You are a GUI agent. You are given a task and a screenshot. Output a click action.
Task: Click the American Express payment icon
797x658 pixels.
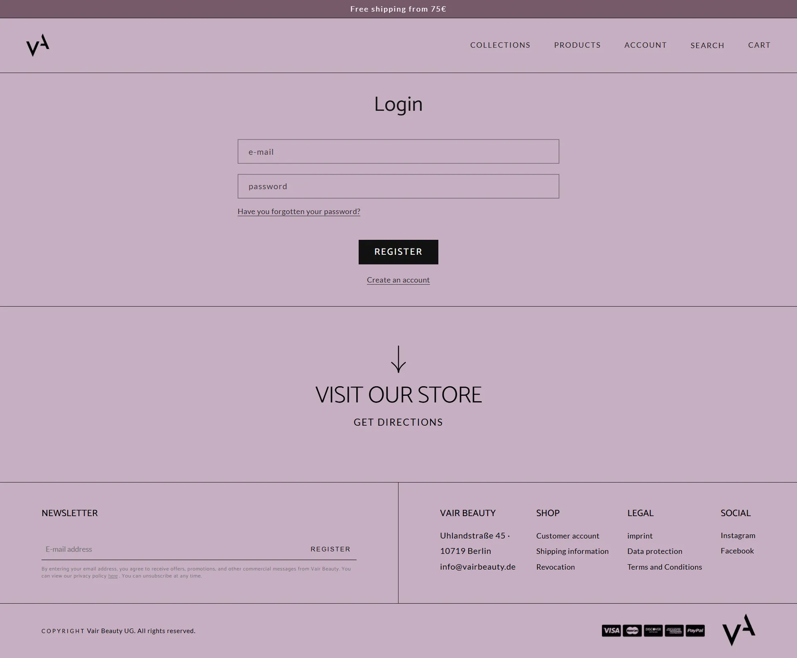point(674,631)
